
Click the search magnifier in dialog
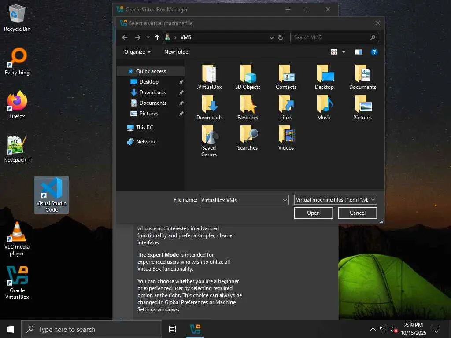coord(373,37)
